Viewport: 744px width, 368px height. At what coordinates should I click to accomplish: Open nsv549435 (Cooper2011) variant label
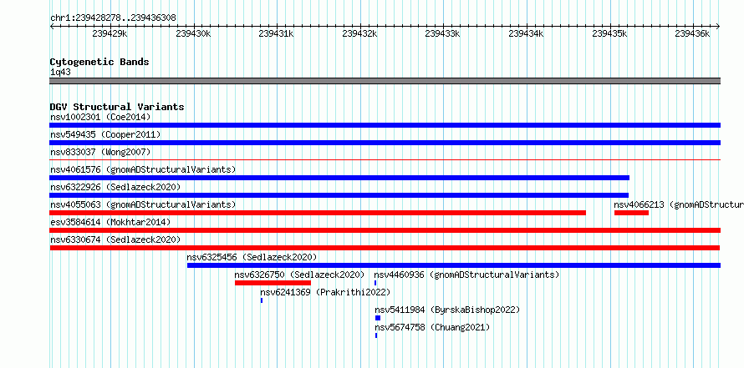click(x=105, y=134)
